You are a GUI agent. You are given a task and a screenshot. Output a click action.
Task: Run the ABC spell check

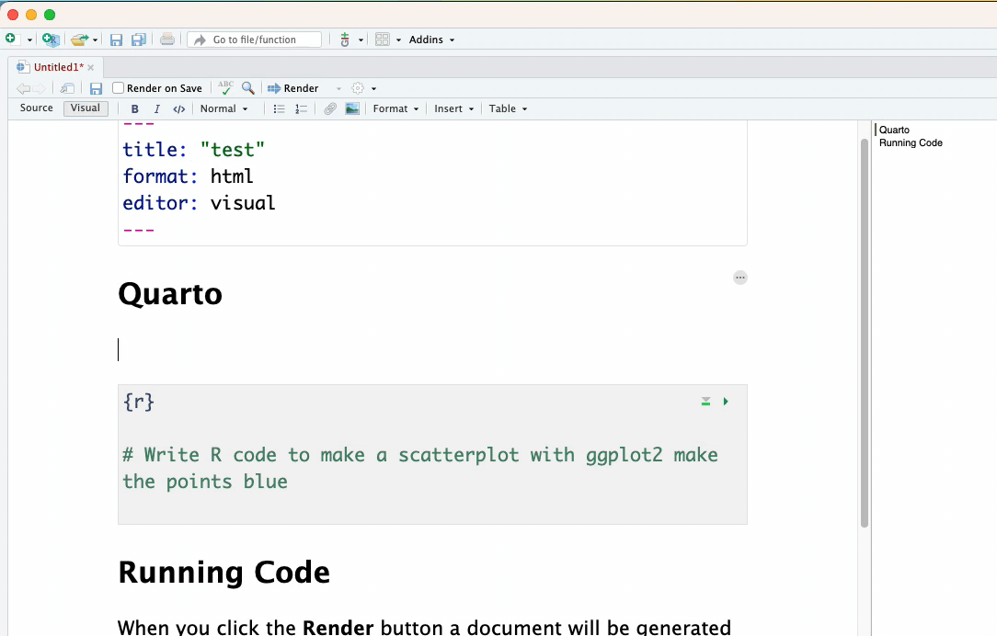tap(225, 87)
